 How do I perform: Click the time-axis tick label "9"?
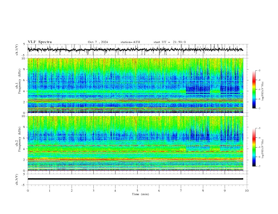225,191
